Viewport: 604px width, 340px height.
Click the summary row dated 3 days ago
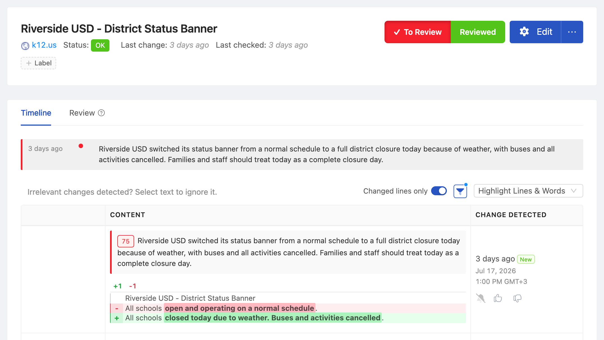tap(302, 155)
